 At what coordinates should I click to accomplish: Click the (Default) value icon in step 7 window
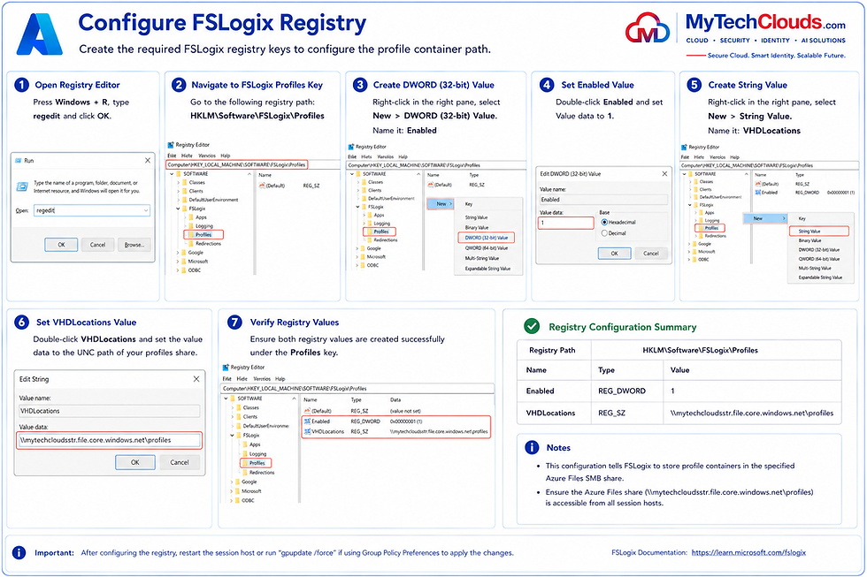click(x=308, y=411)
